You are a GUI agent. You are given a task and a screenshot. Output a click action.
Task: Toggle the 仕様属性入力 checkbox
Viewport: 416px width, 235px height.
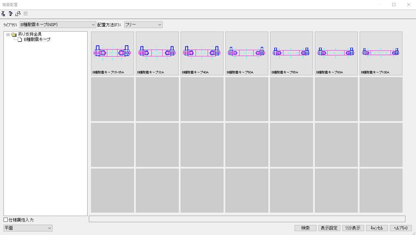click(x=6, y=220)
